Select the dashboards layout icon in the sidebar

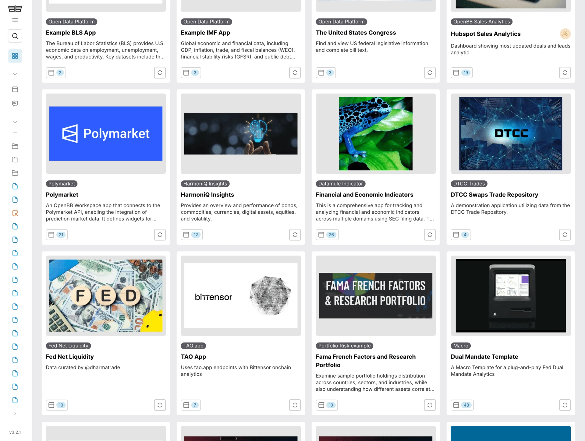[15, 89]
